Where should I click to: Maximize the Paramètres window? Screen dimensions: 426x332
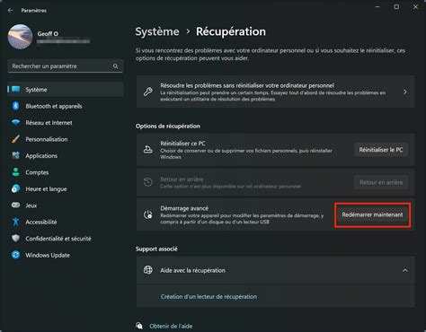pos(396,6)
